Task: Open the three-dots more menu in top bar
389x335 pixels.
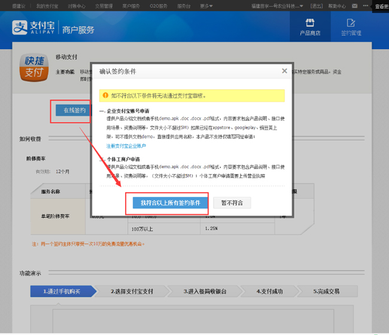Action: click(x=366, y=6)
